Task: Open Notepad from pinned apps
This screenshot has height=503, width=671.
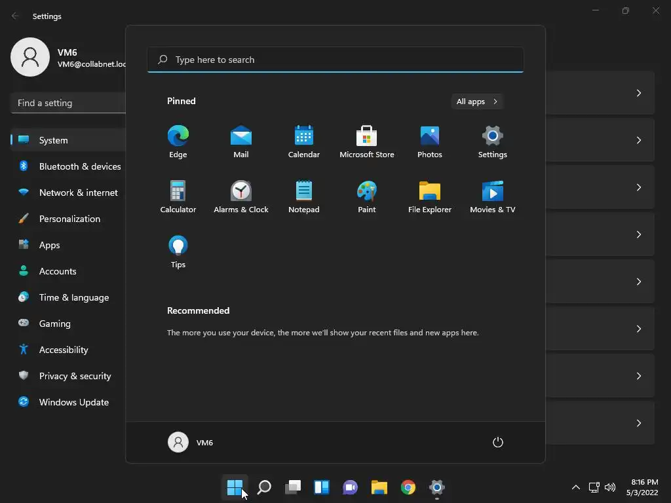Action: [304, 196]
